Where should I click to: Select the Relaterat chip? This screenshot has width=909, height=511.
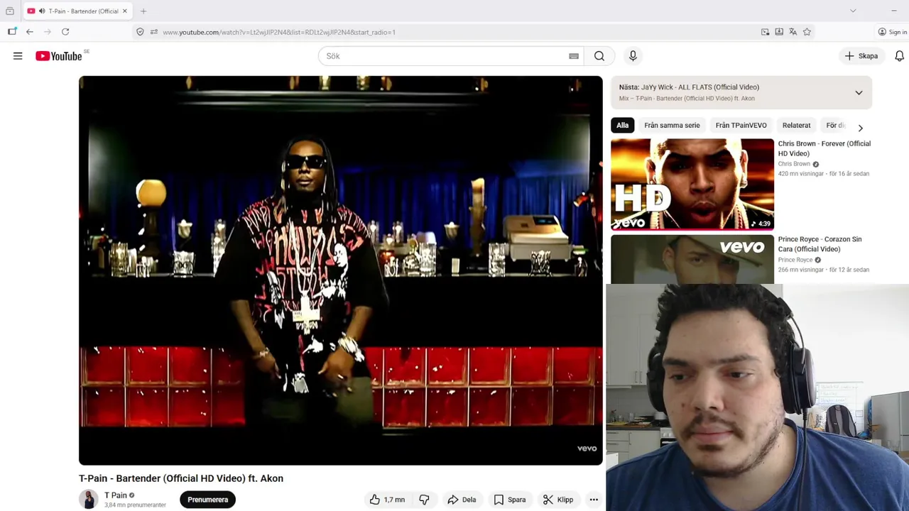click(796, 126)
